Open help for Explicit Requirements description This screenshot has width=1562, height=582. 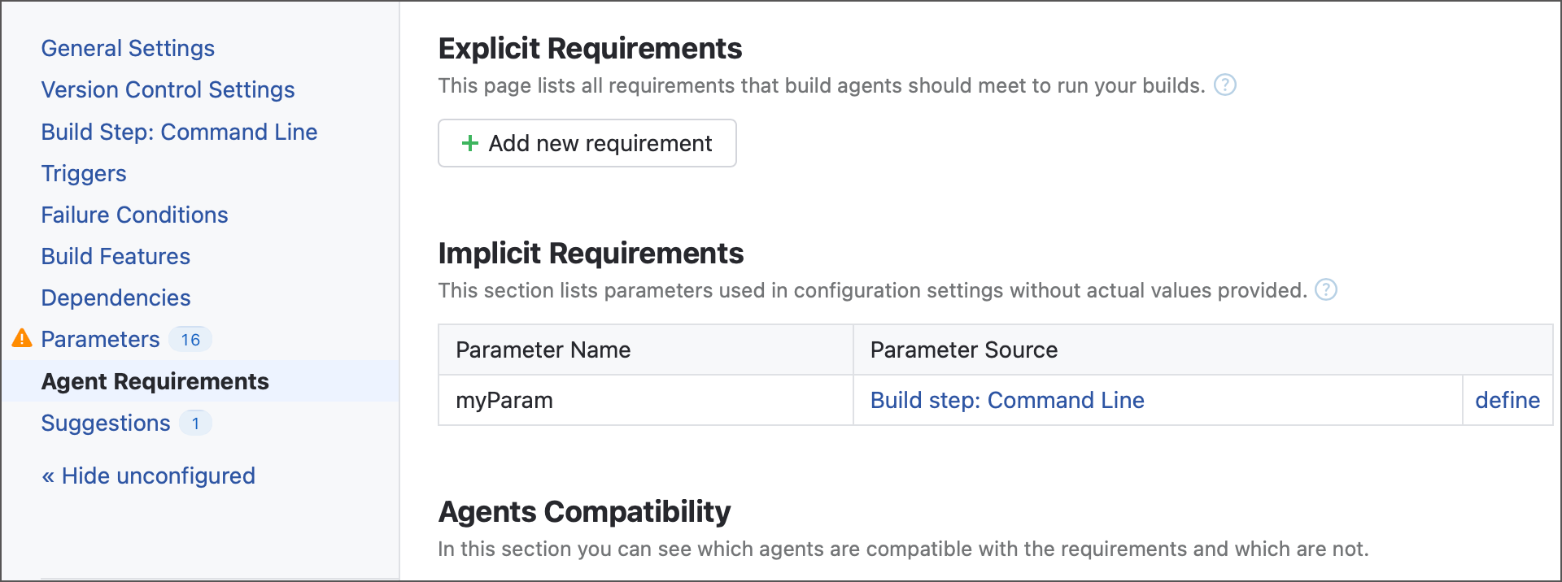point(1226,85)
